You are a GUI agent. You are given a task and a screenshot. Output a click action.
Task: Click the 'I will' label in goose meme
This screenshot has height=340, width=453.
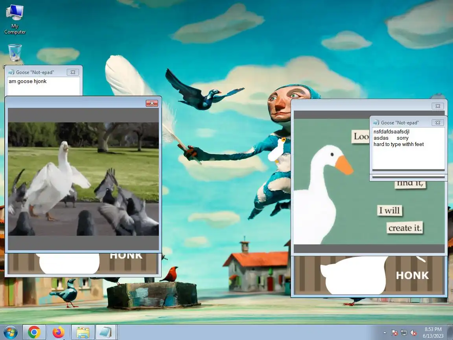(389, 210)
